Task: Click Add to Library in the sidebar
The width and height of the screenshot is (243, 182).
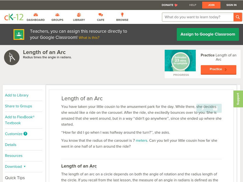Action: (x=17, y=95)
